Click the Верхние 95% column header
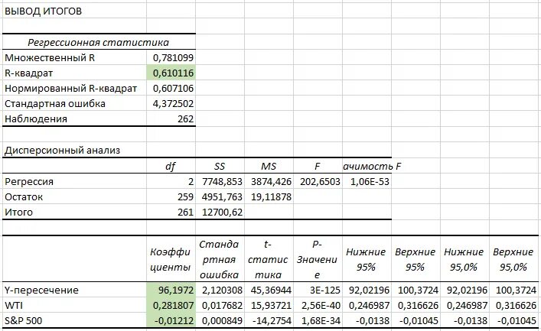Screen dimensions: 541x331 415,260
